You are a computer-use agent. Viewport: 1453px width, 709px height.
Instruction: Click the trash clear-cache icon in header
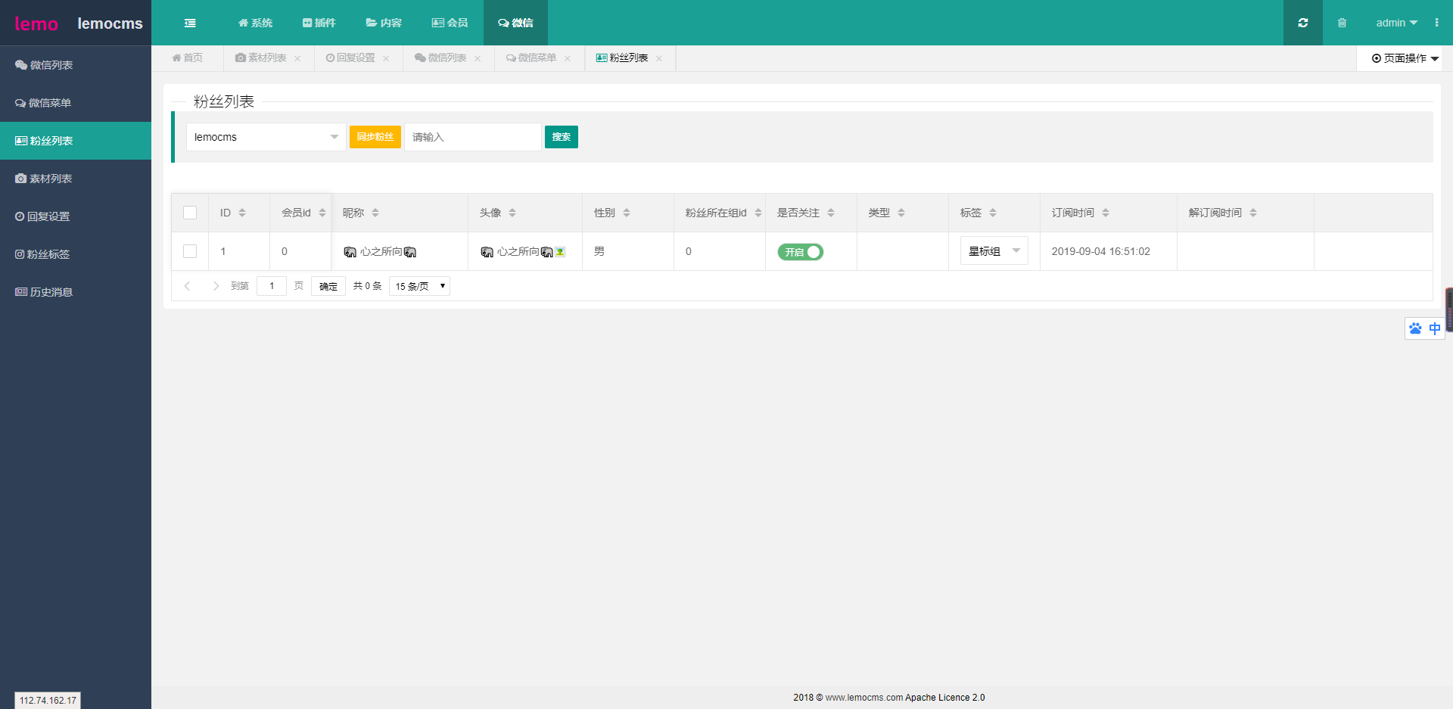[x=1343, y=23]
